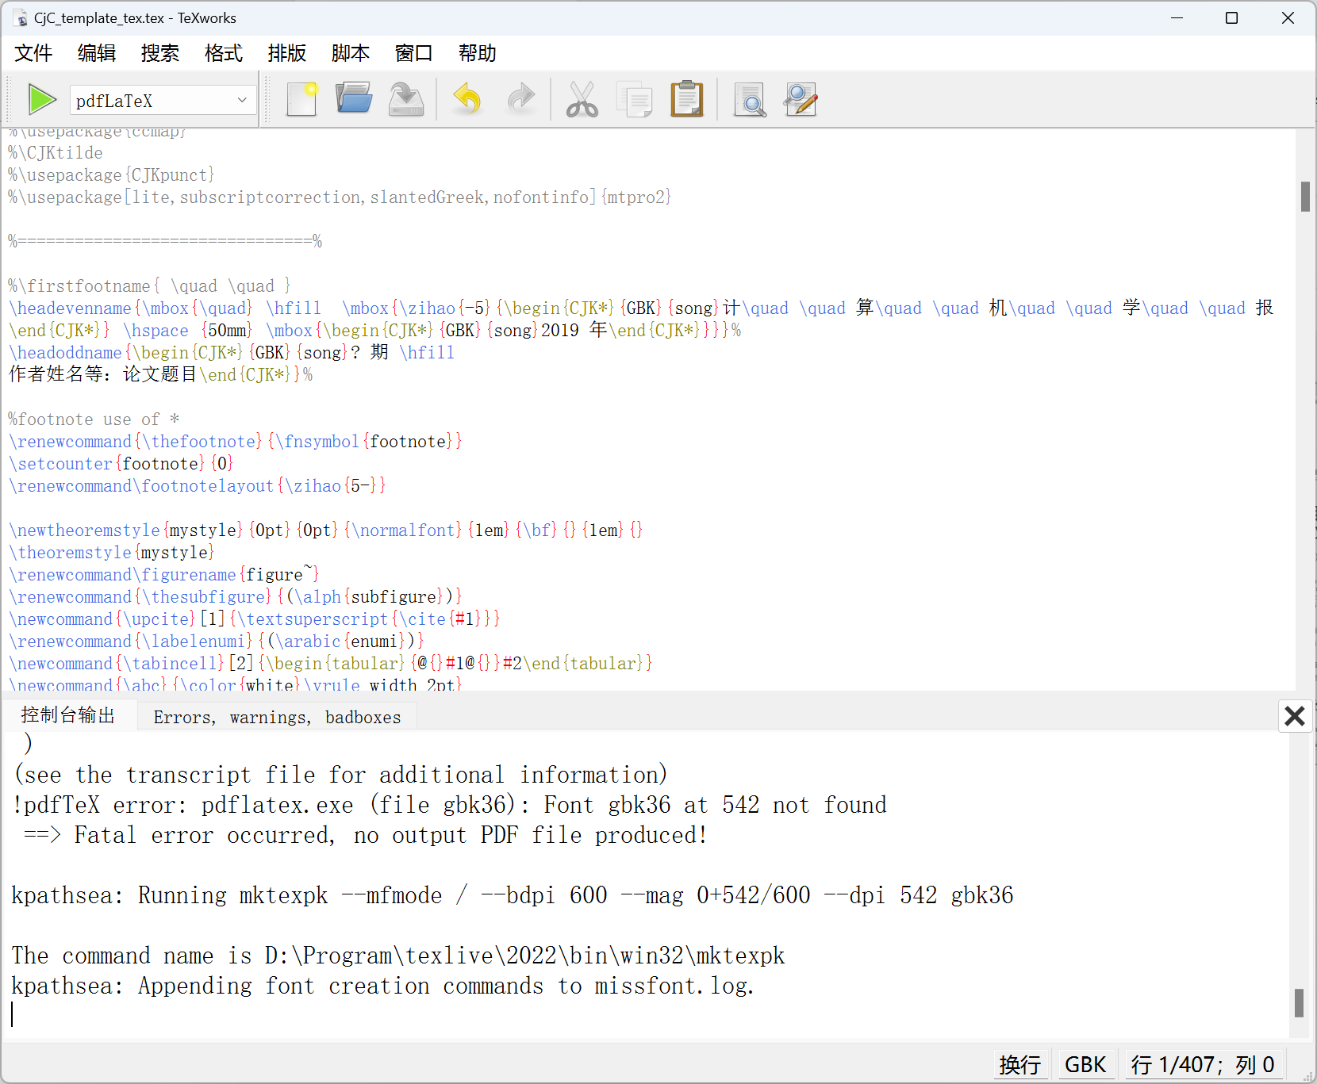1317x1084 pixels.
Task: Minimize the TeXworks window
Action: click(x=1177, y=18)
